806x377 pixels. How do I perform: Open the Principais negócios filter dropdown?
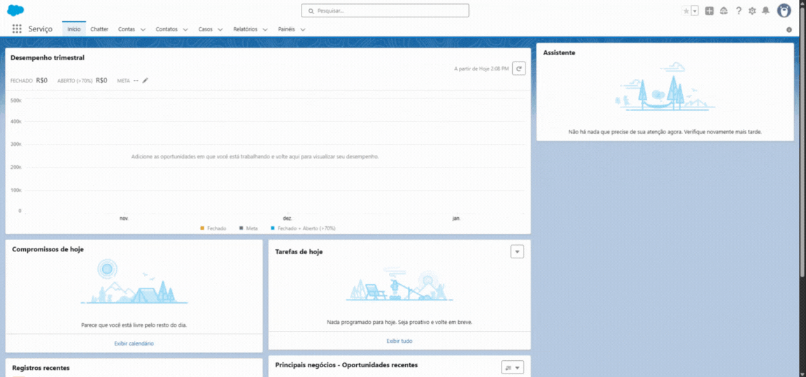(x=512, y=367)
